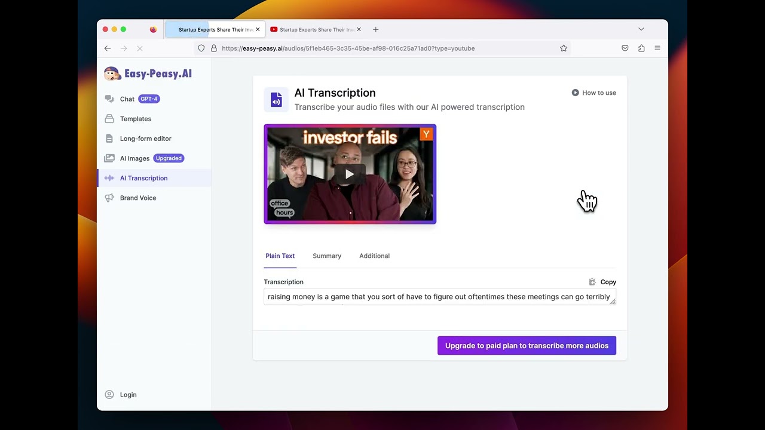The height and width of the screenshot is (430, 765).
Task: Open a new browser tab
Action: [x=375, y=29]
